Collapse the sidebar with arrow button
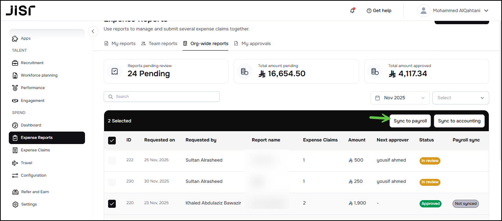This screenshot has height=221, width=502. click(x=93, y=32)
